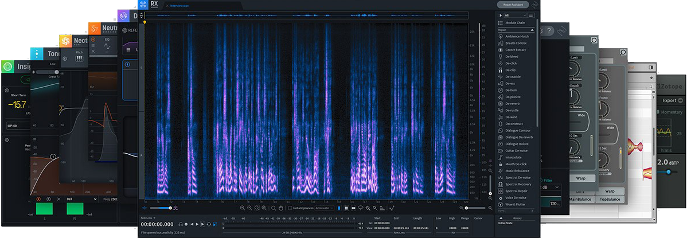The width and height of the screenshot is (691, 238).
Task: Select the lasso selection tool
Action: 361,208
